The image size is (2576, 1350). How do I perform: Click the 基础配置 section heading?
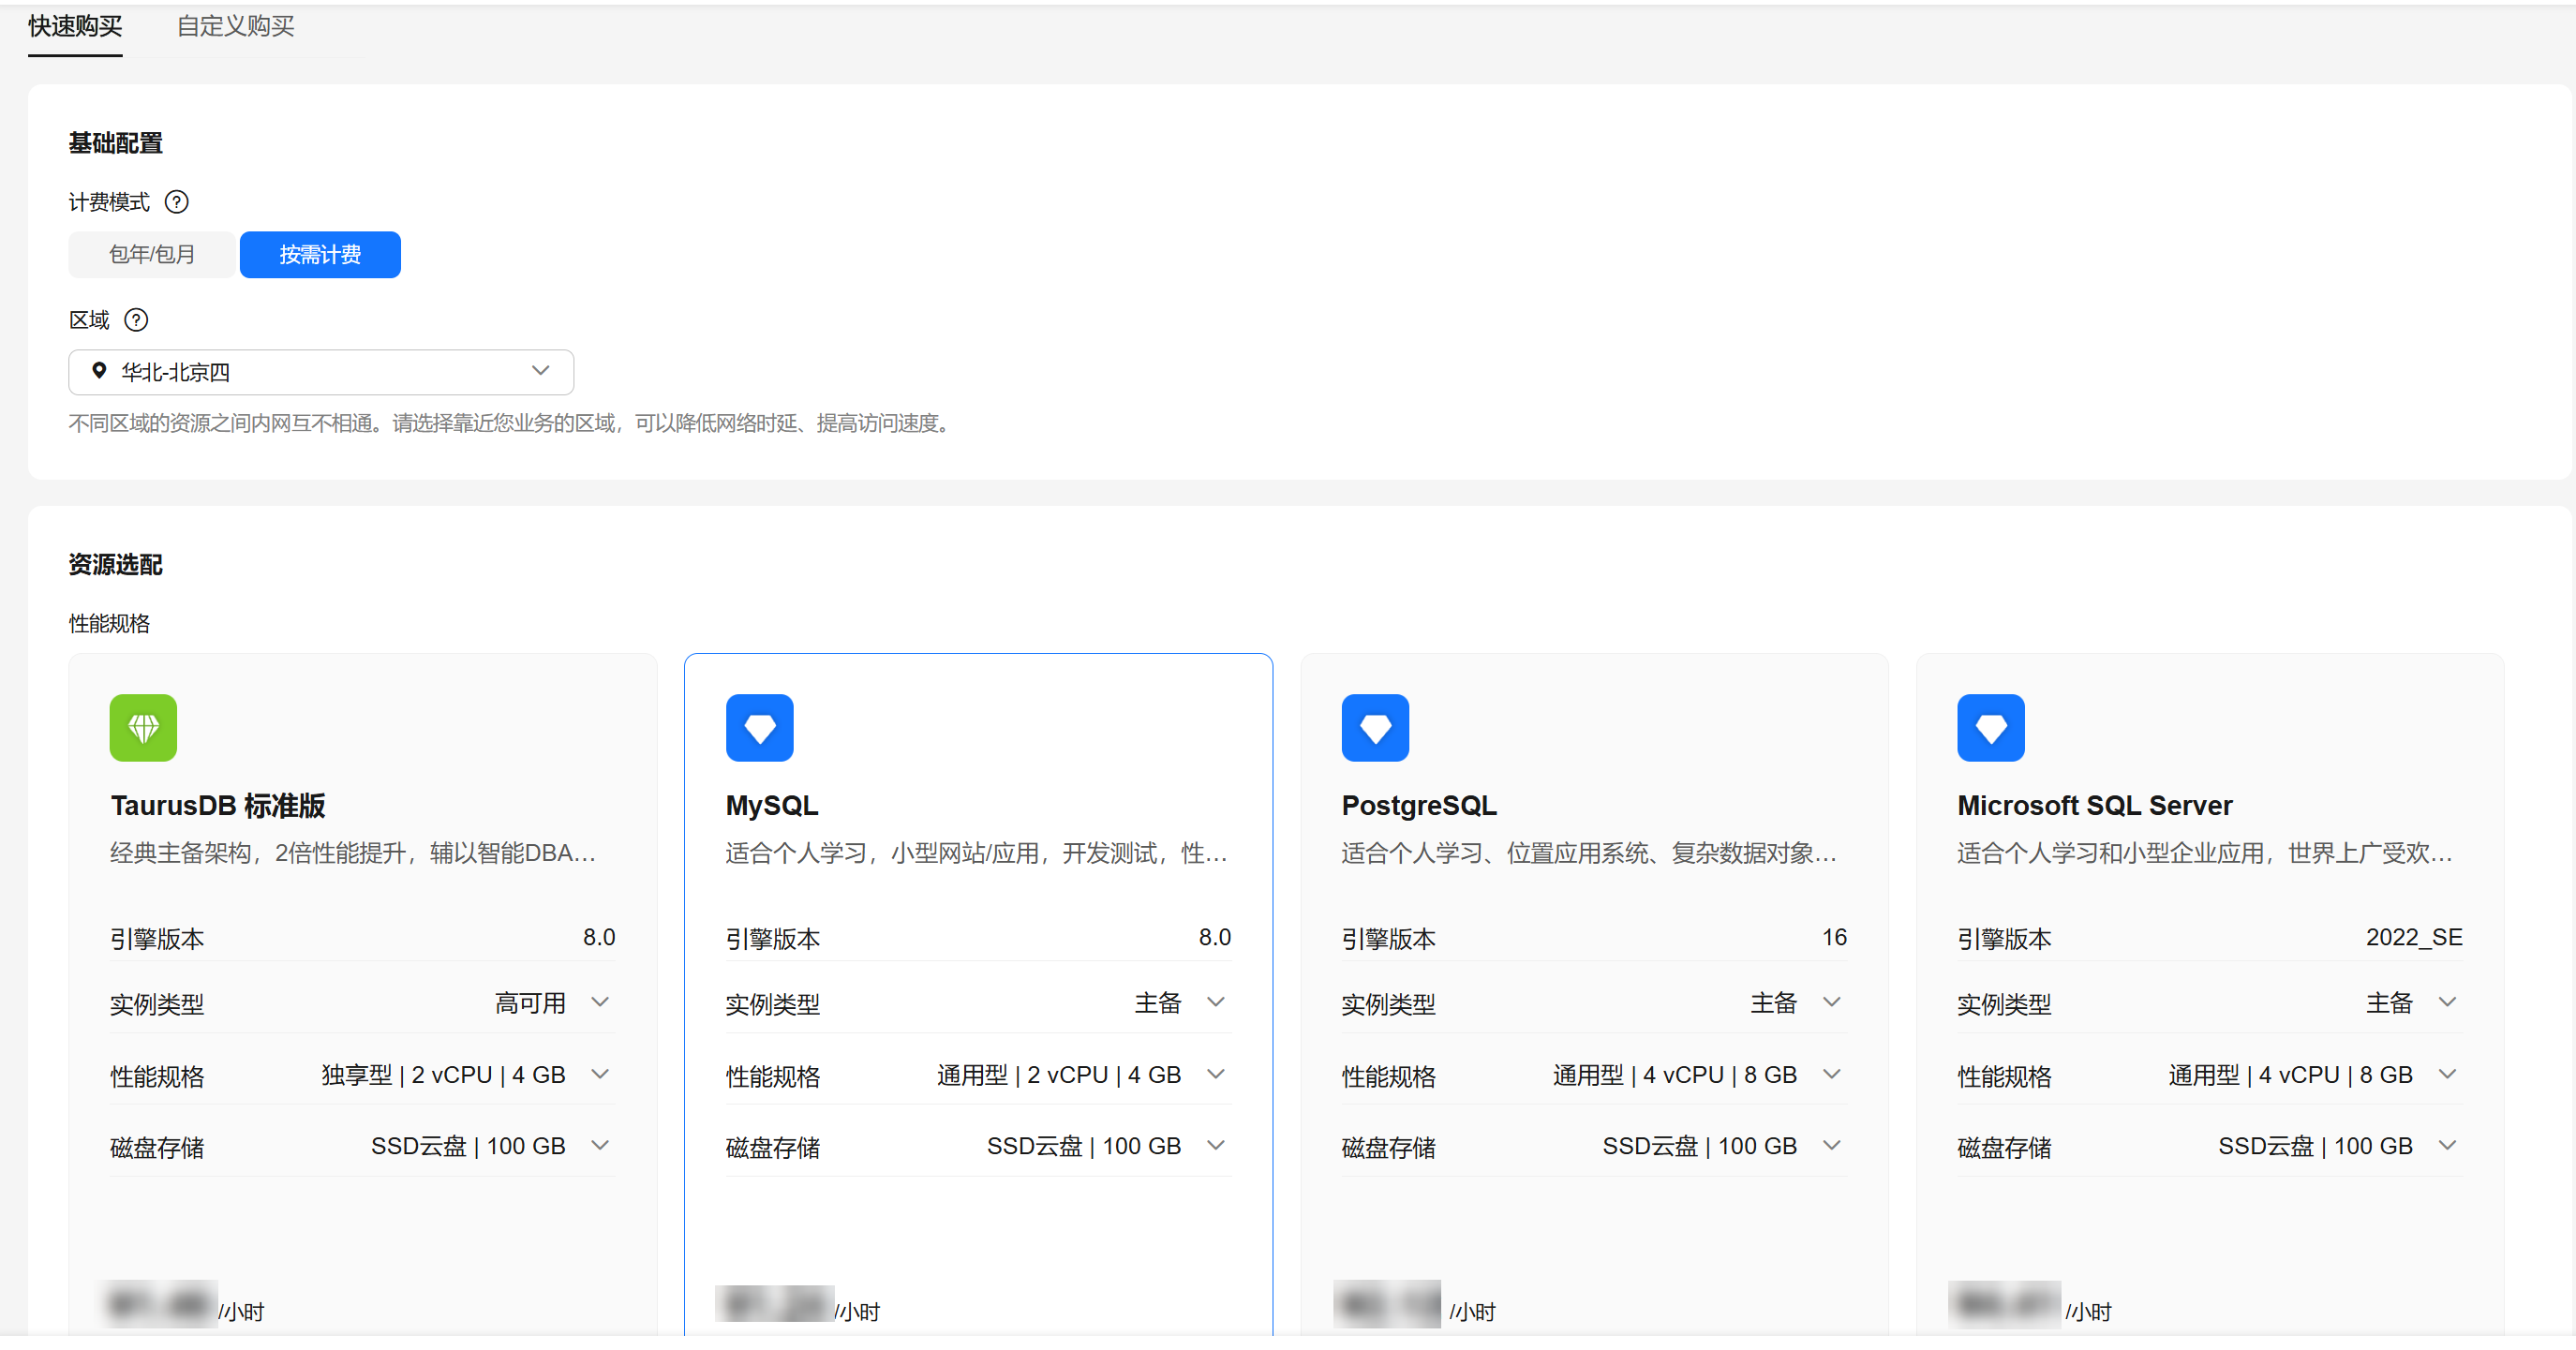[116, 143]
